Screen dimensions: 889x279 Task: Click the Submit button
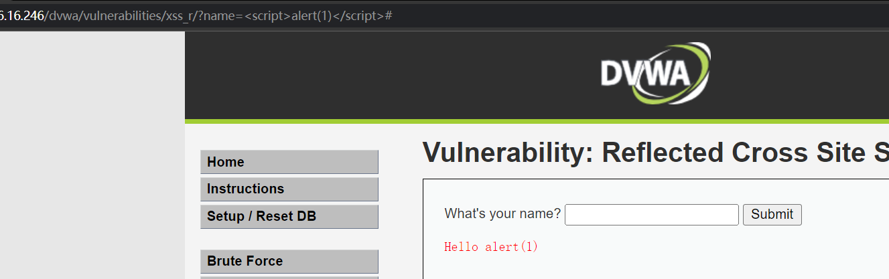coord(772,215)
